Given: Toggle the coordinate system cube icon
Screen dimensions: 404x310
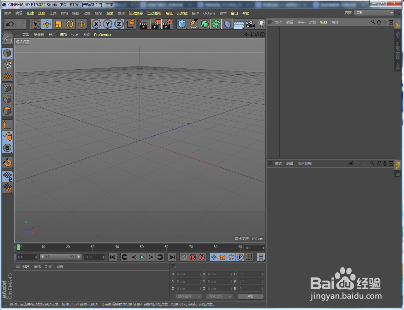Looking at the screenshot, I should point(130,24).
